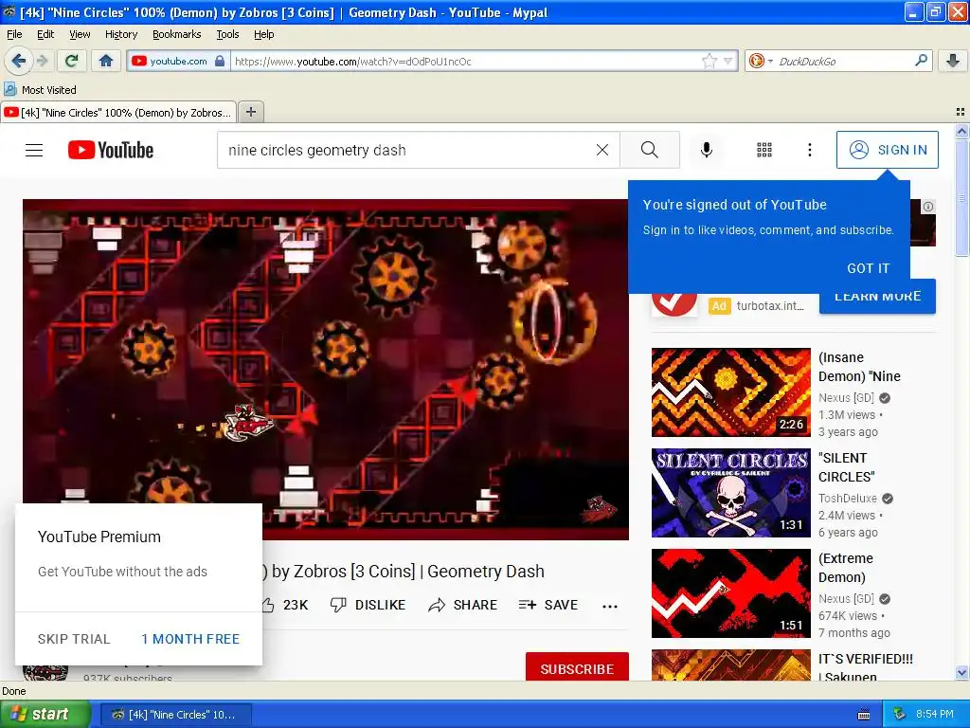Image resolution: width=970 pixels, height=728 pixels.
Task: Click the red SUBSCRIBE button
Action: coord(577,668)
